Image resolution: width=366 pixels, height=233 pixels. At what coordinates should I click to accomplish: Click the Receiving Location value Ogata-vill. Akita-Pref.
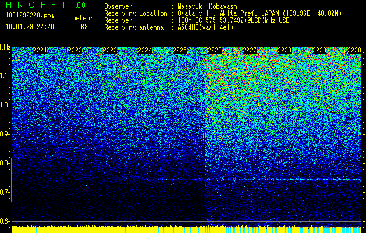tap(216, 13)
